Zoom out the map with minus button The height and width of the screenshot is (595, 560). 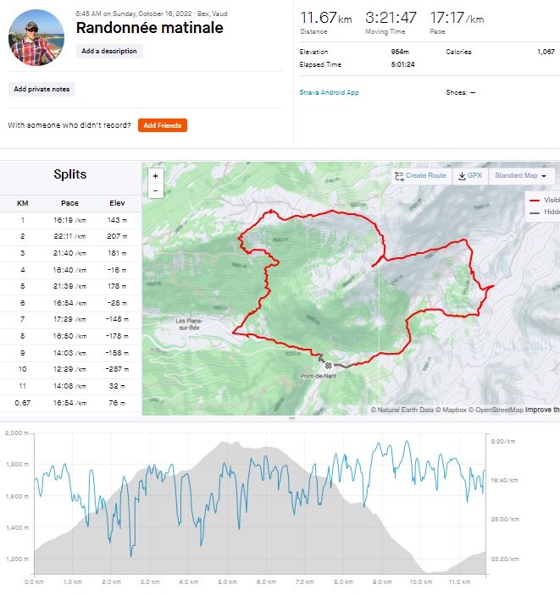(155, 190)
